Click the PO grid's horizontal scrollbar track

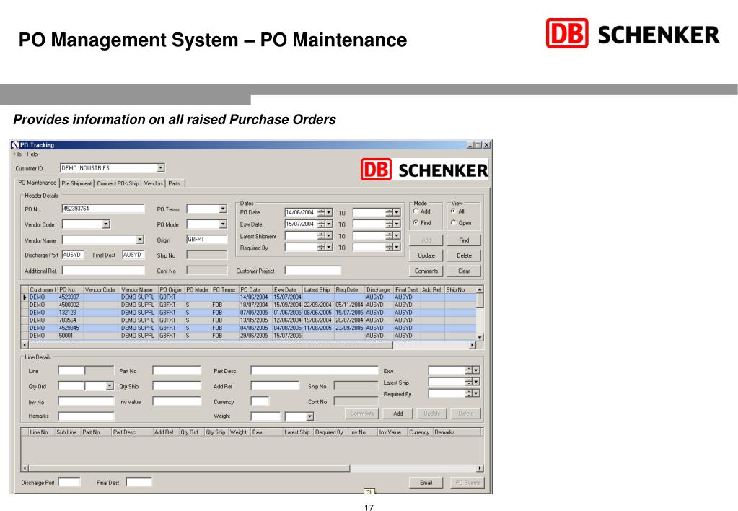click(x=431, y=345)
